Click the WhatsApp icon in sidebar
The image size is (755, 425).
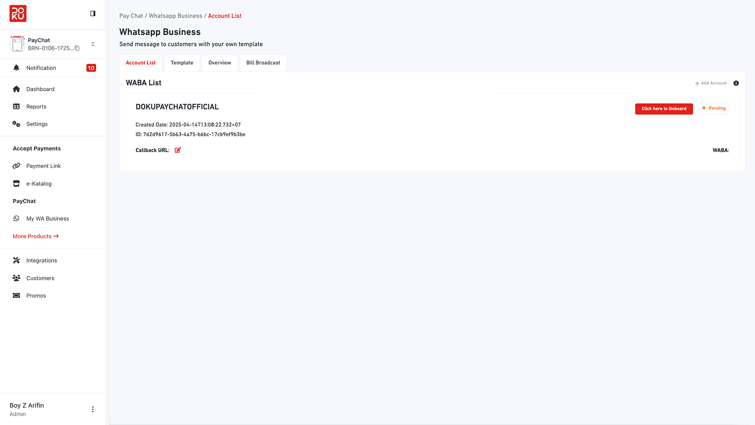(16, 218)
